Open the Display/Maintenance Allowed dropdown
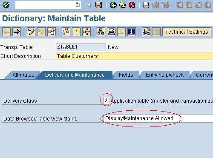This screenshot has width=213, height=158. pyautogui.click(x=158, y=118)
